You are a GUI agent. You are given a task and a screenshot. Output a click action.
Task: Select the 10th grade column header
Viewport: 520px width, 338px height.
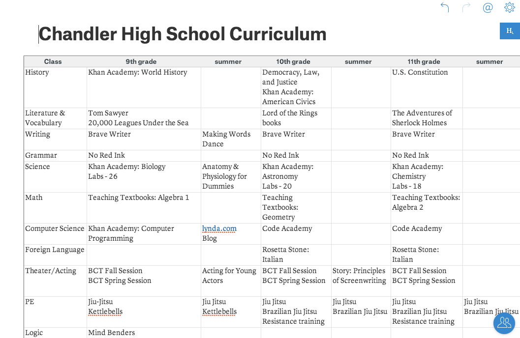tap(293, 61)
